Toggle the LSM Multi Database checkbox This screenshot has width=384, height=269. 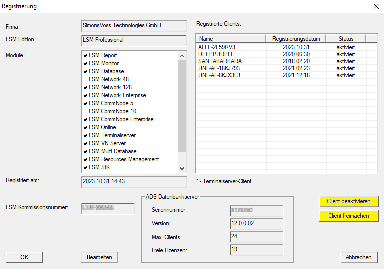click(x=86, y=152)
